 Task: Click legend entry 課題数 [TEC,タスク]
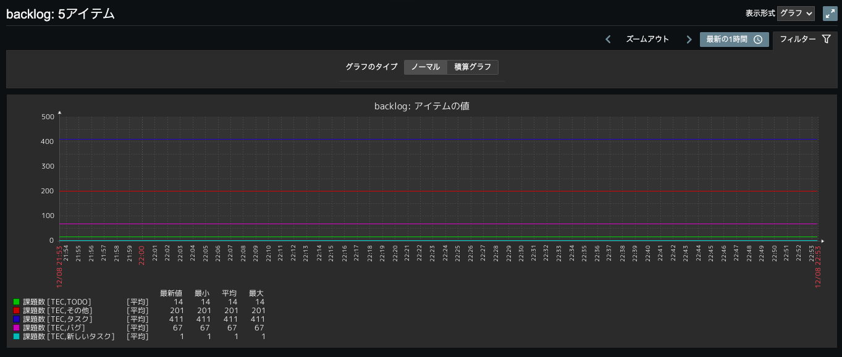point(57,319)
